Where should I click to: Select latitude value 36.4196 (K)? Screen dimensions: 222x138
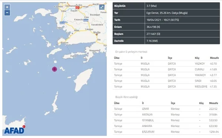point(153,27)
